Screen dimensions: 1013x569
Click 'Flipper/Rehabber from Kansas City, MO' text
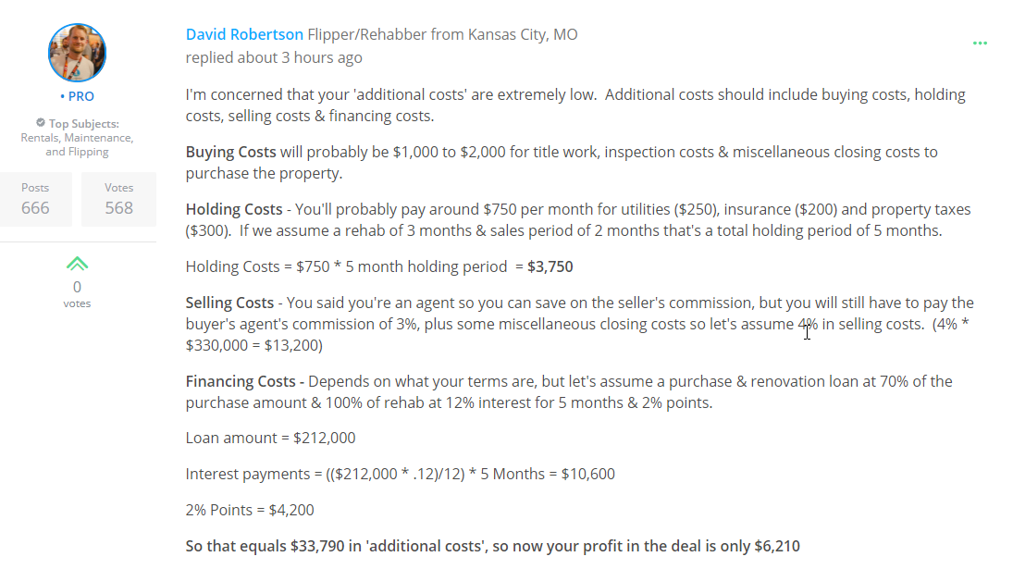[442, 34]
